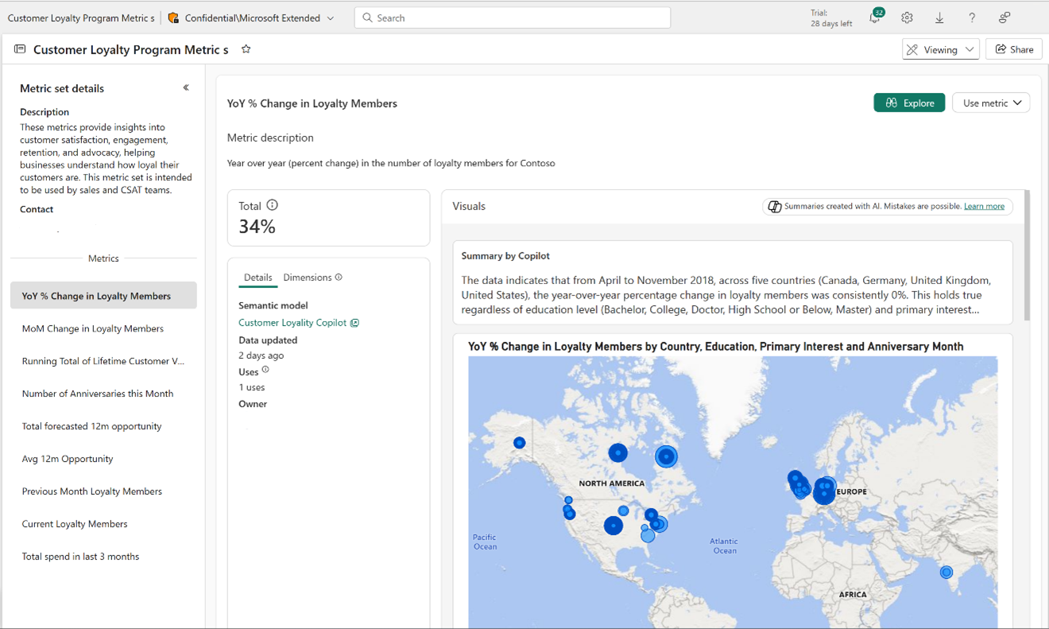Viewport: 1049px width, 629px height.
Task: Open the help question mark icon
Action: (972, 17)
